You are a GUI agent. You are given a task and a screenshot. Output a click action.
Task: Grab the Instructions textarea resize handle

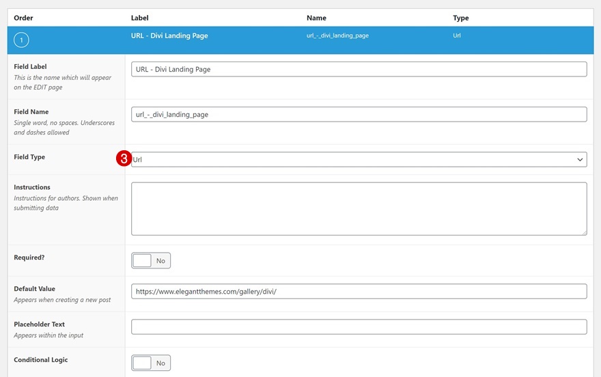pyautogui.click(x=583, y=232)
